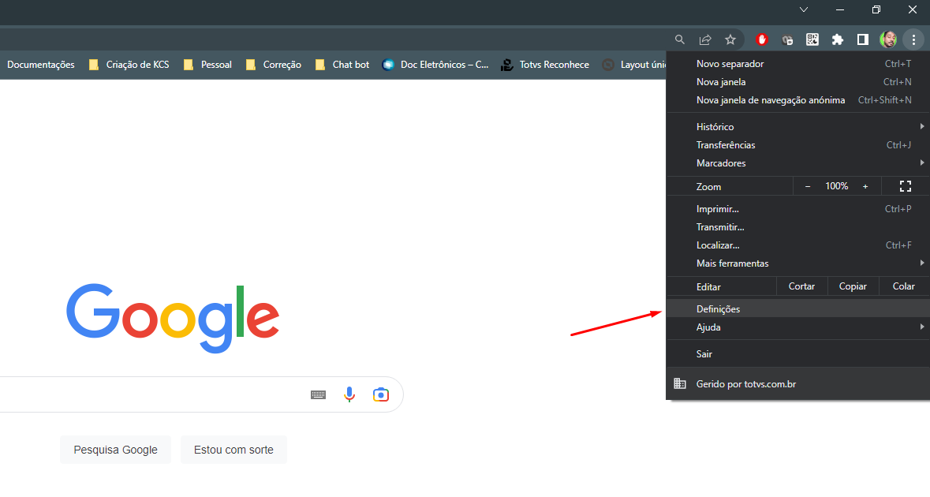Viewport: 930px width, 497px height.
Task: Decrease zoom with the minus button
Action: (807, 186)
